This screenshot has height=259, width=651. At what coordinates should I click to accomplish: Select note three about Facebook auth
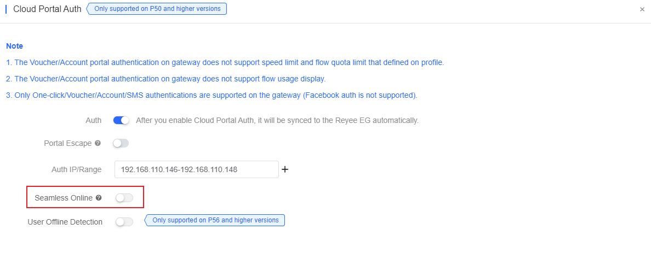212,95
